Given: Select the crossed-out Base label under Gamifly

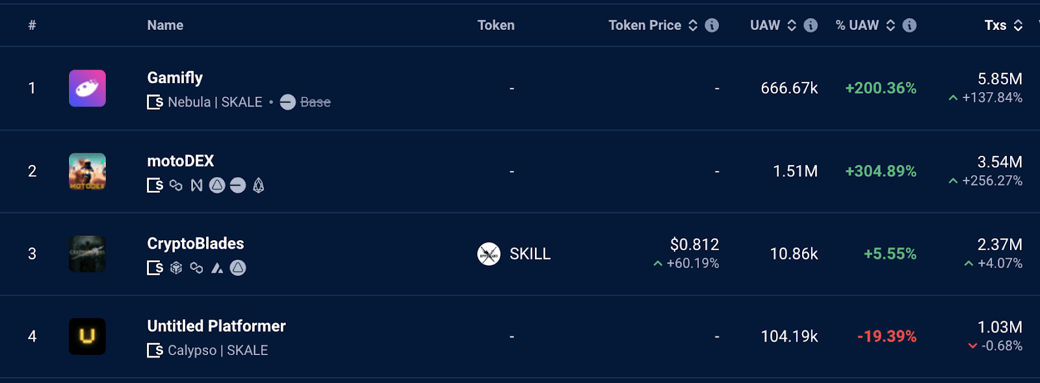Looking at the screenshot, I should (x=315, y=102).
